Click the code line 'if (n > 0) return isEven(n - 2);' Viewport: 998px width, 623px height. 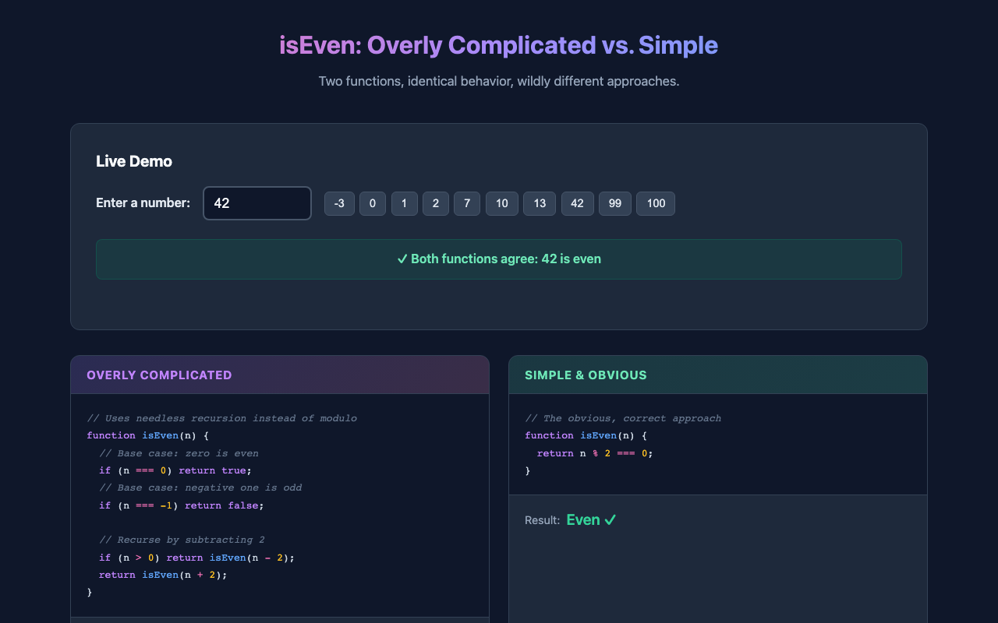coord(197,558)
